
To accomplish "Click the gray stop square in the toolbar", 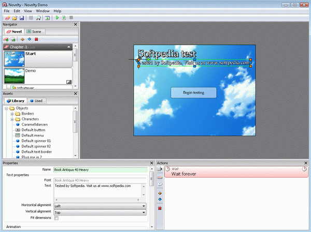I will pos(71,18).
